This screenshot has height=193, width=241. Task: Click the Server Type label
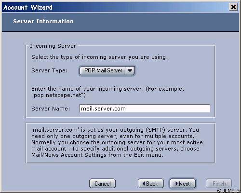pos(50,70)
